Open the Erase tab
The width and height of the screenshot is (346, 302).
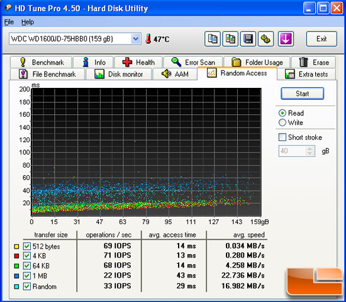coord(314,62)
